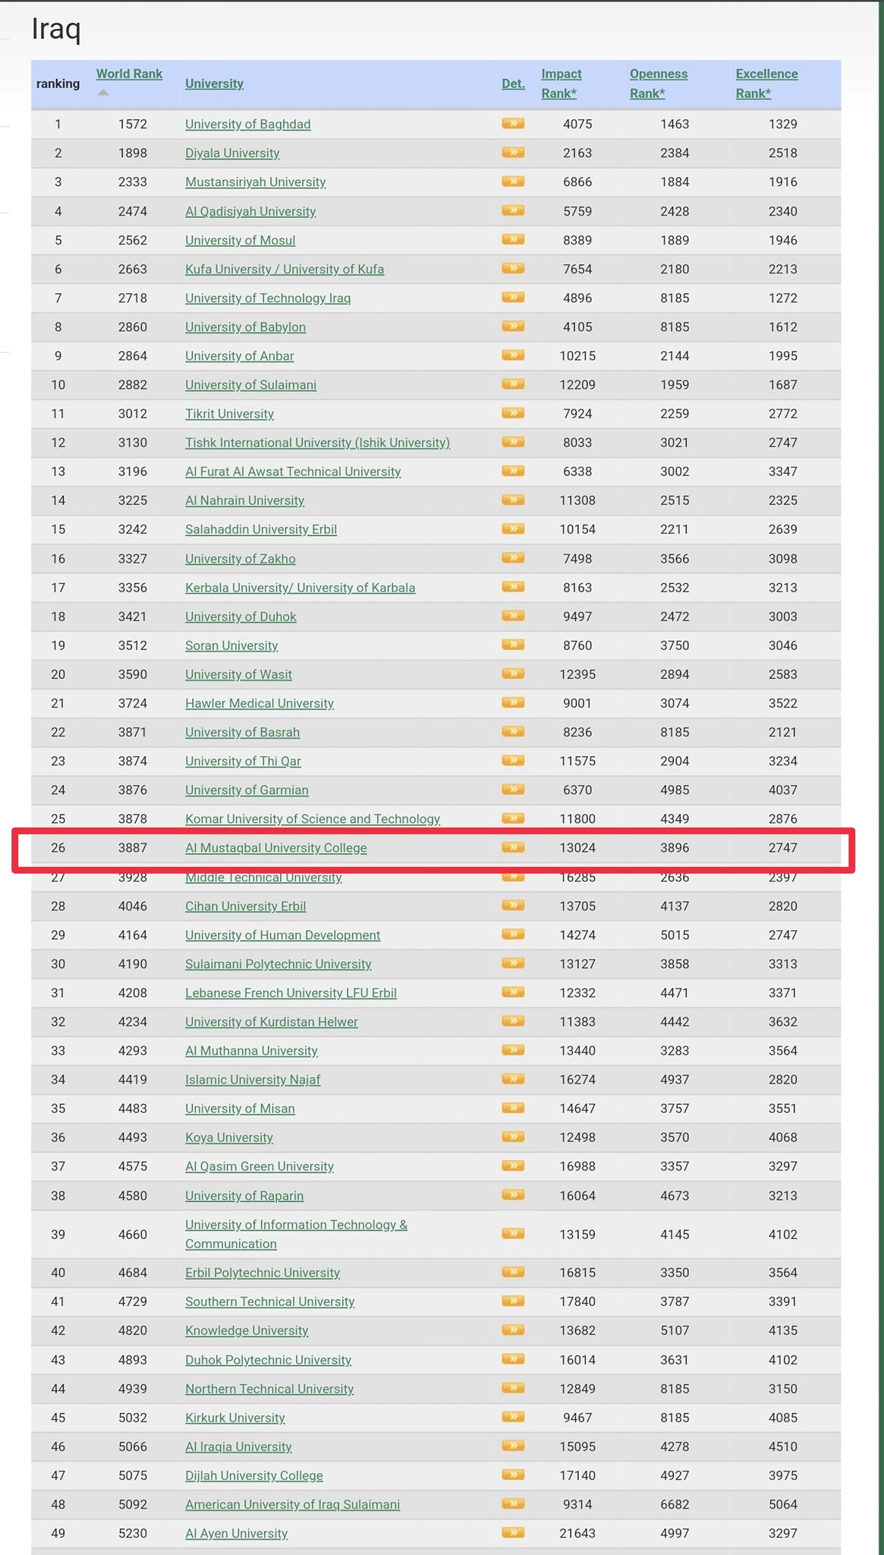Click details icon for Al Mustaqbal University College
Viewport: 884px width, 1555px height.
[513, 847]
